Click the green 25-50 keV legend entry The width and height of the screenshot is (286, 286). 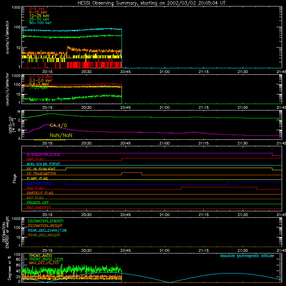point(39,19)
